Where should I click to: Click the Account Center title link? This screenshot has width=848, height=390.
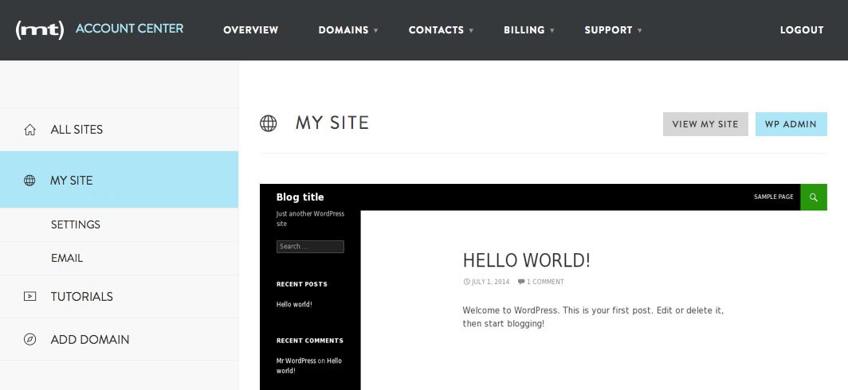129,29
